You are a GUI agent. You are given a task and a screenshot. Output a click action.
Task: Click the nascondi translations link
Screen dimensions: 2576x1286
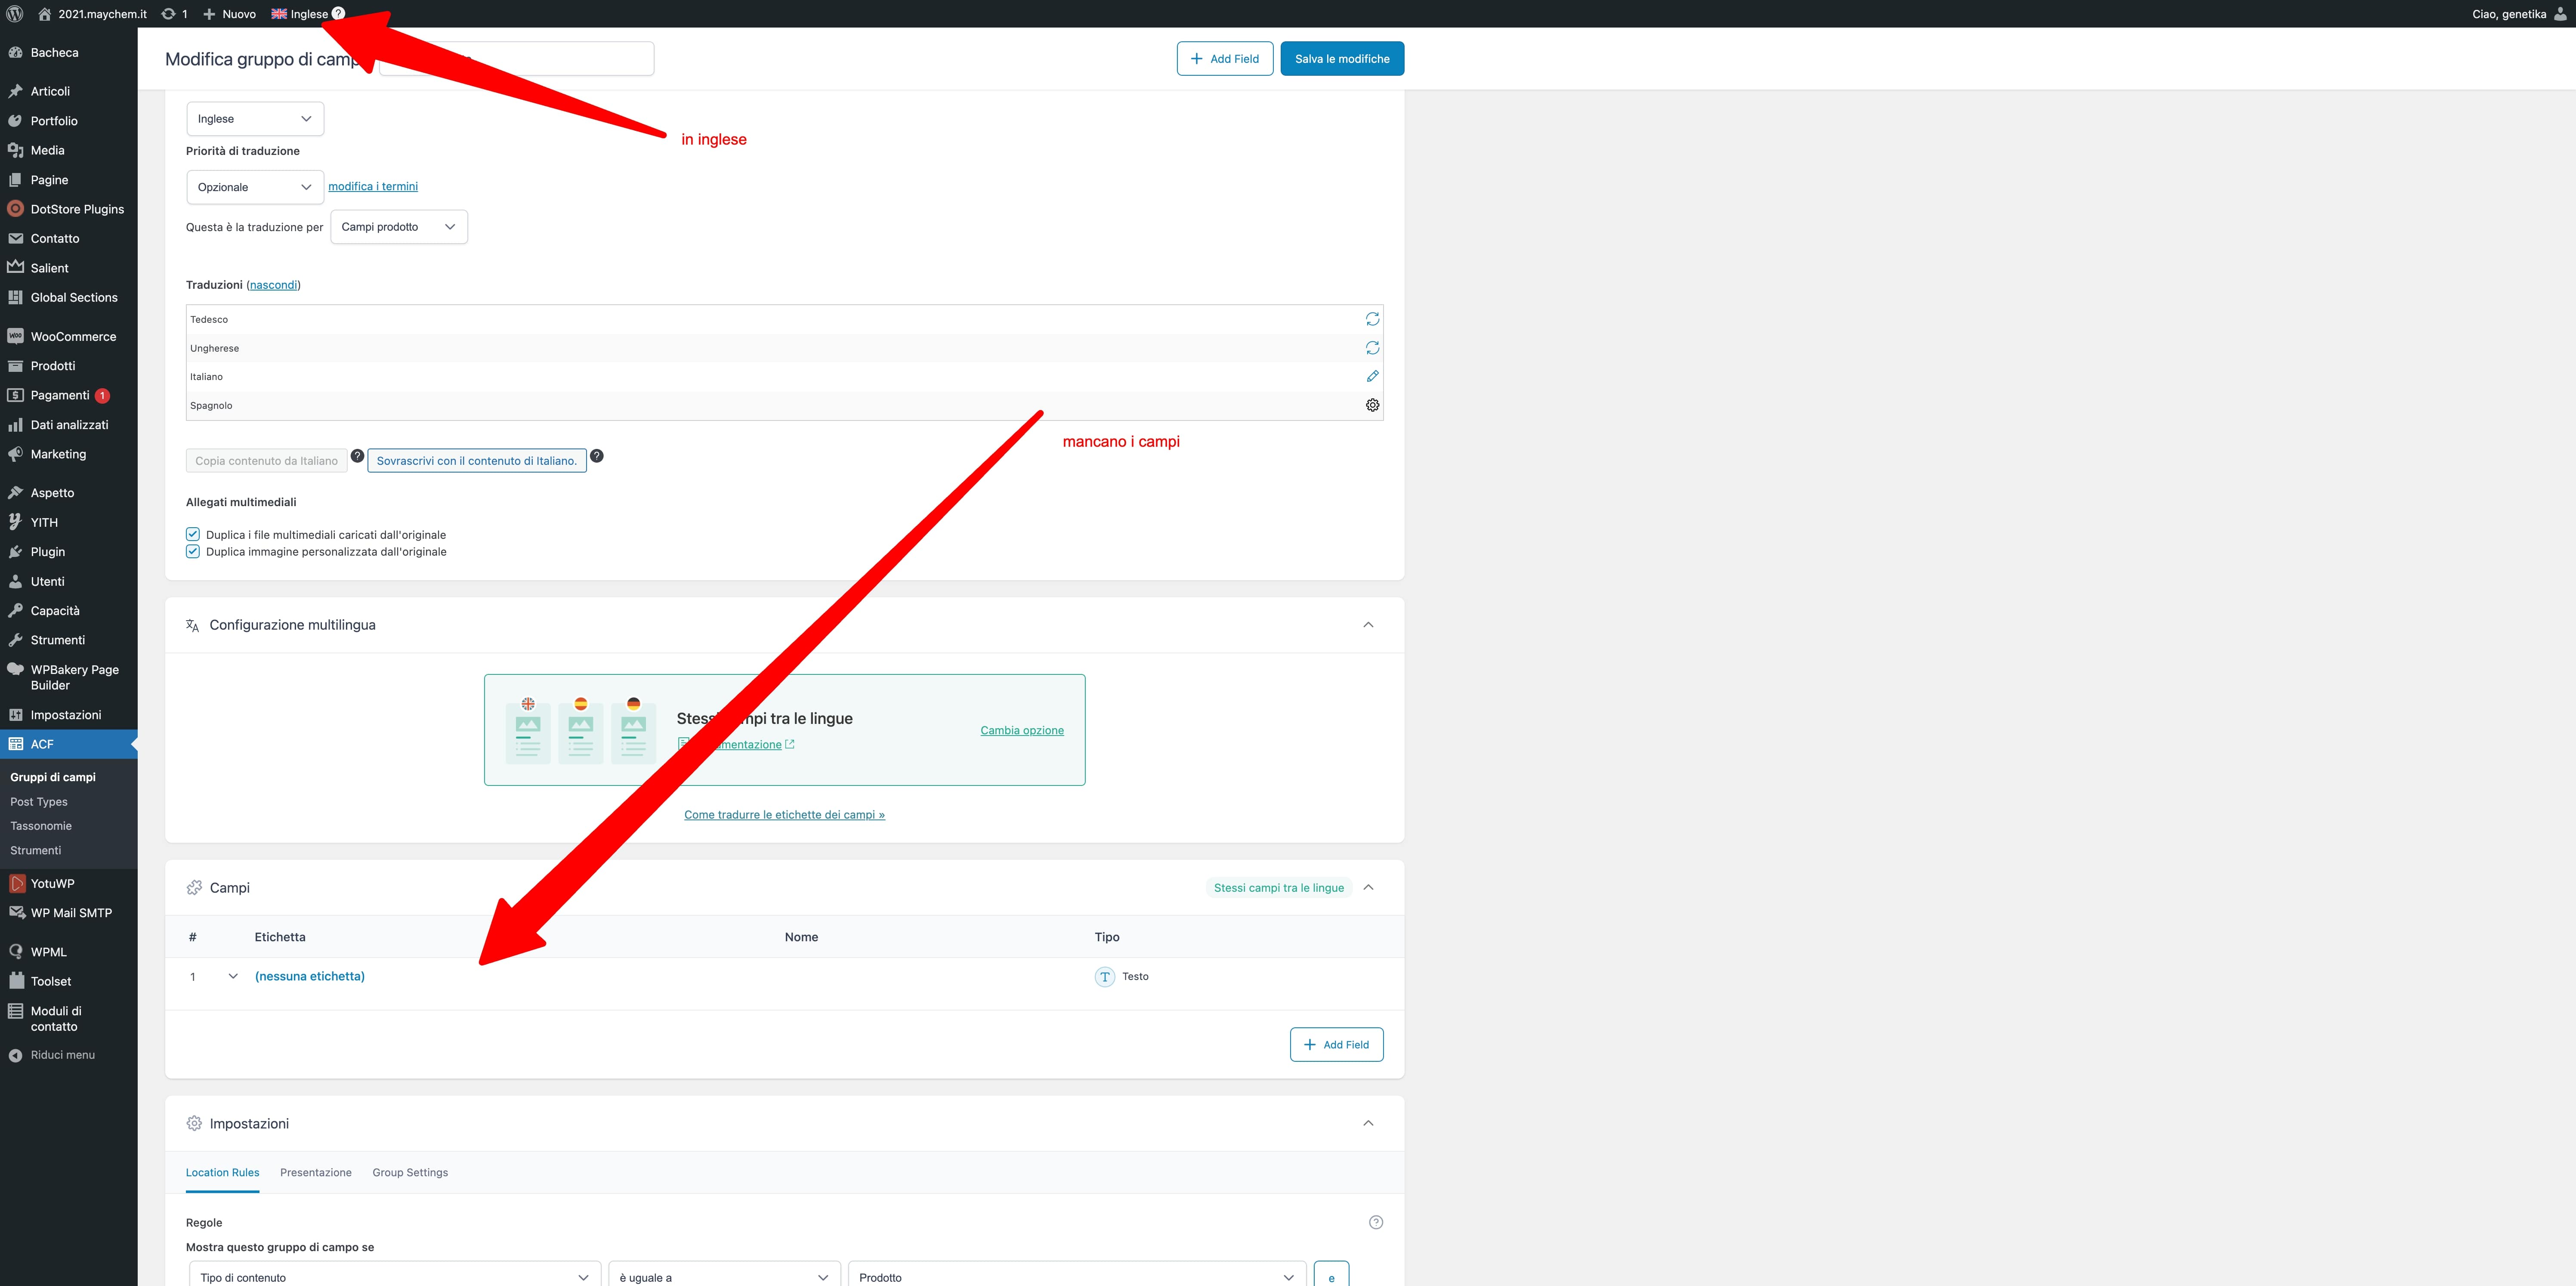[273, 285]
